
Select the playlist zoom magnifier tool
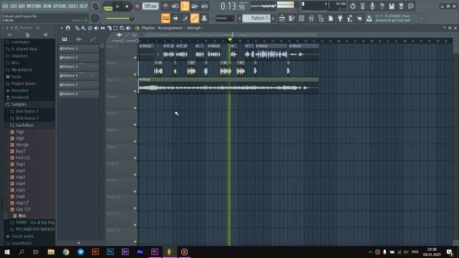[122, 28]
